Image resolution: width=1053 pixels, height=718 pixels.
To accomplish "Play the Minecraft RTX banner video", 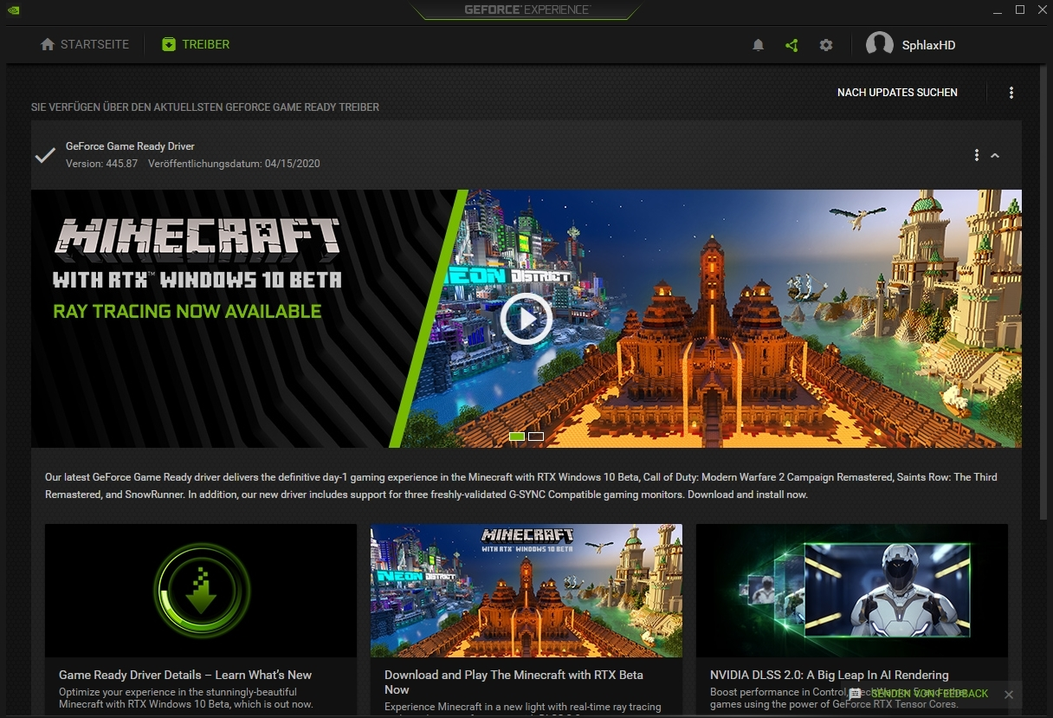I will (x=526, y=319).
